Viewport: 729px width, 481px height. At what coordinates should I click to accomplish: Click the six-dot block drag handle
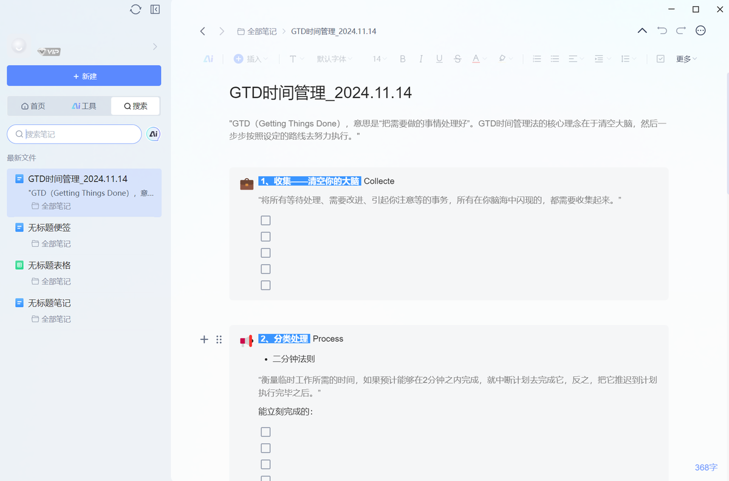pos(219,339)
